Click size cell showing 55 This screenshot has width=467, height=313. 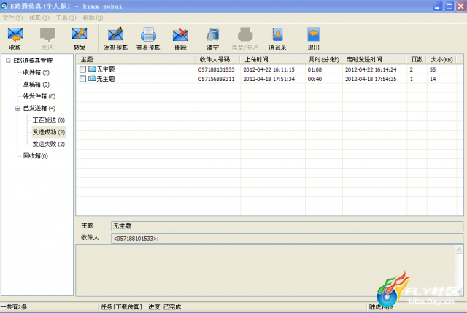tap(433, 69)
